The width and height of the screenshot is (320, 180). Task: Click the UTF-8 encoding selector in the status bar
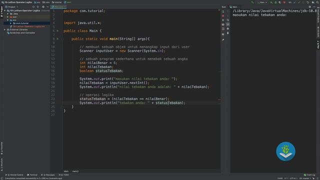(x=293, y=178)
